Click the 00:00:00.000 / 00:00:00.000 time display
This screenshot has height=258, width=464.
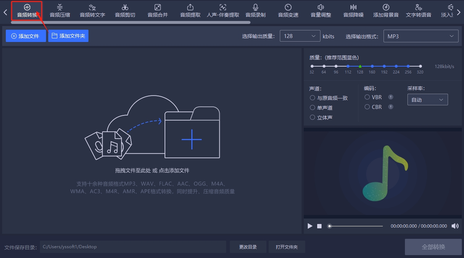(419, 226)
